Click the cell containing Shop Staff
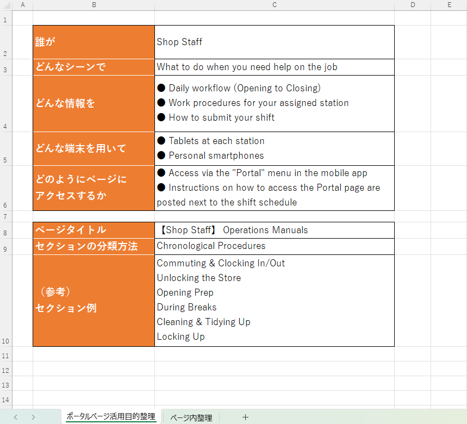The image size is (467, 424). [275, 42]
